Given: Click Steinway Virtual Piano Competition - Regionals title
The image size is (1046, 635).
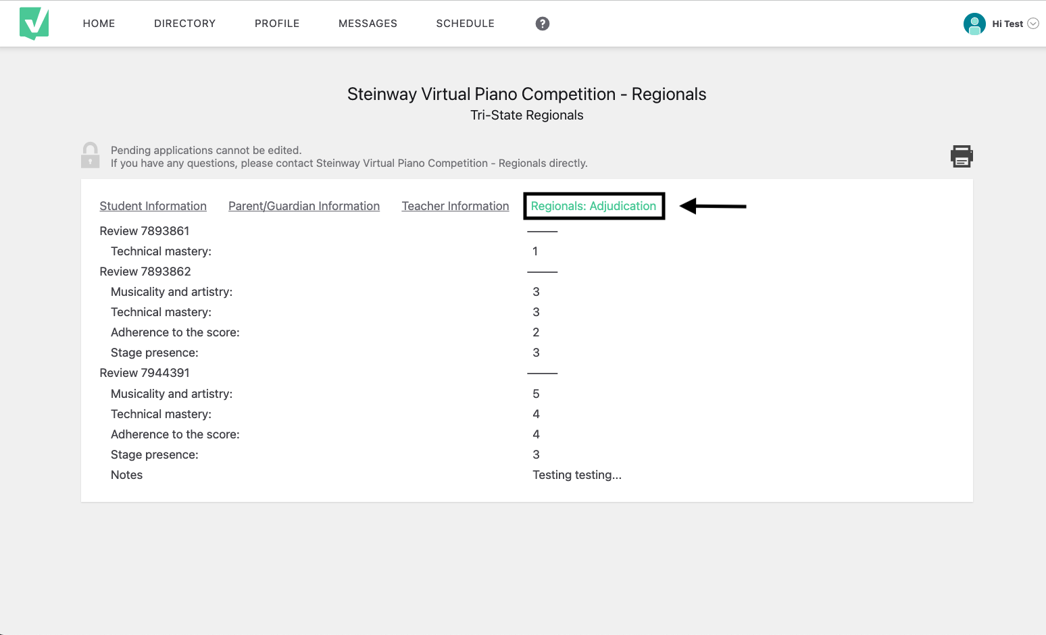Looking at the screenshot, I should point(527,94).
